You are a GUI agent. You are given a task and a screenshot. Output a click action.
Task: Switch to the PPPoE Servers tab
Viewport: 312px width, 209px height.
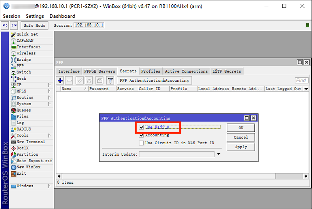click(100, 71)
